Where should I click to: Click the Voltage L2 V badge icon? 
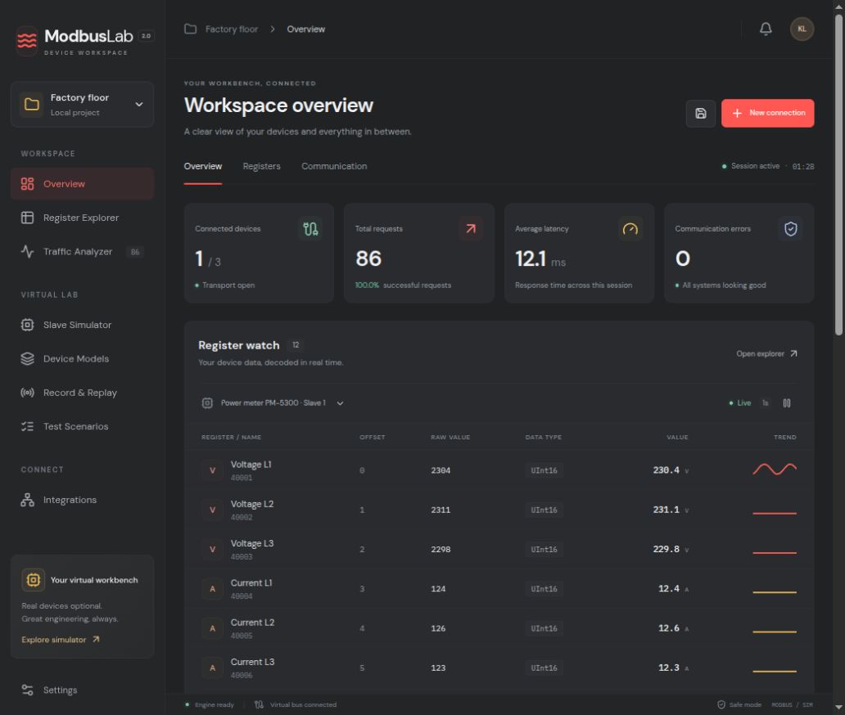(212, 510)
